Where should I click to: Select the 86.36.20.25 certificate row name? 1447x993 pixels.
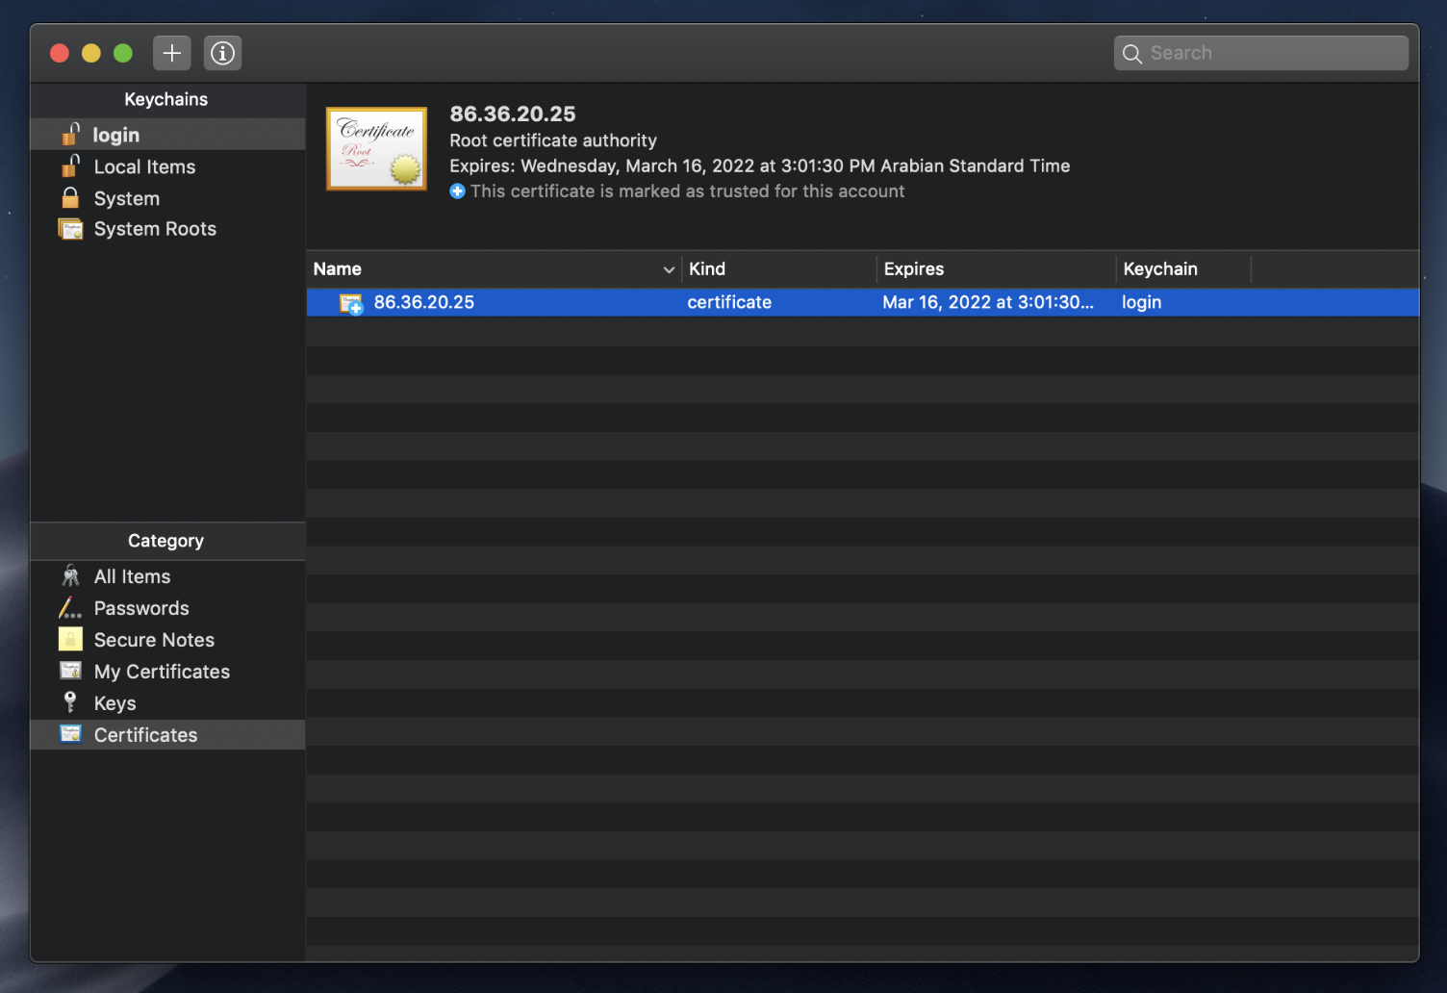[x=424, y=302]
